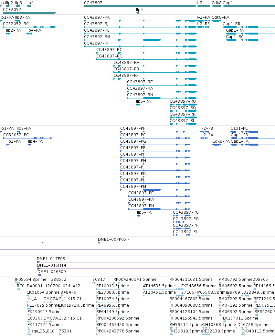Click the DME1-007P05.F feature label
The image size is (275, 336).
pyautogui.click(x=114, y=239)
